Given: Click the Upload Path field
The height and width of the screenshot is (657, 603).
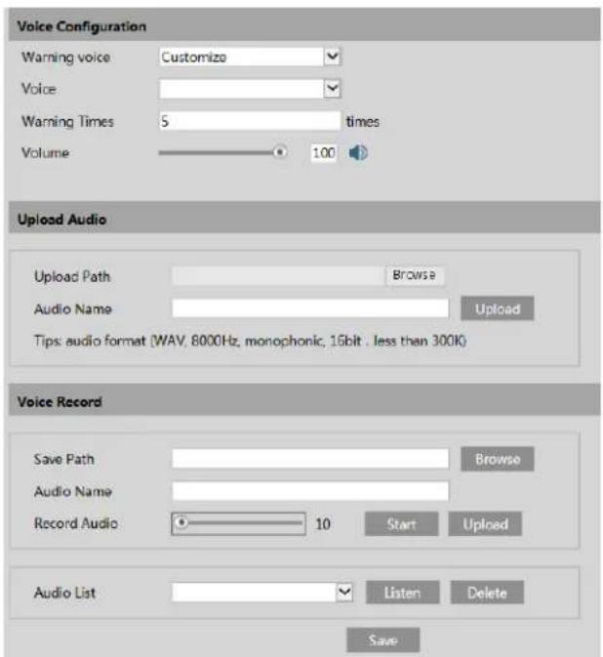Looking at the screenshot, I should (x=278, y=275).
